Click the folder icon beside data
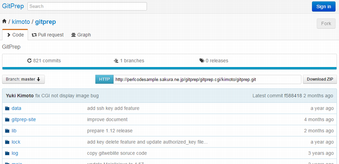339x164 pixels. pyautogui.click(x=8, y=108)
